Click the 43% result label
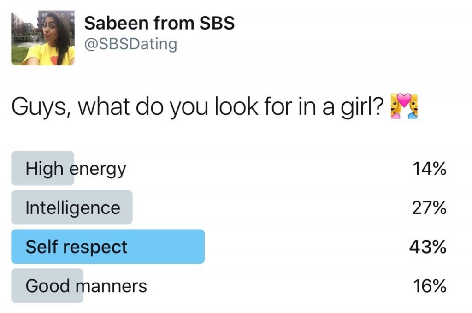 (x=428, y=247)
